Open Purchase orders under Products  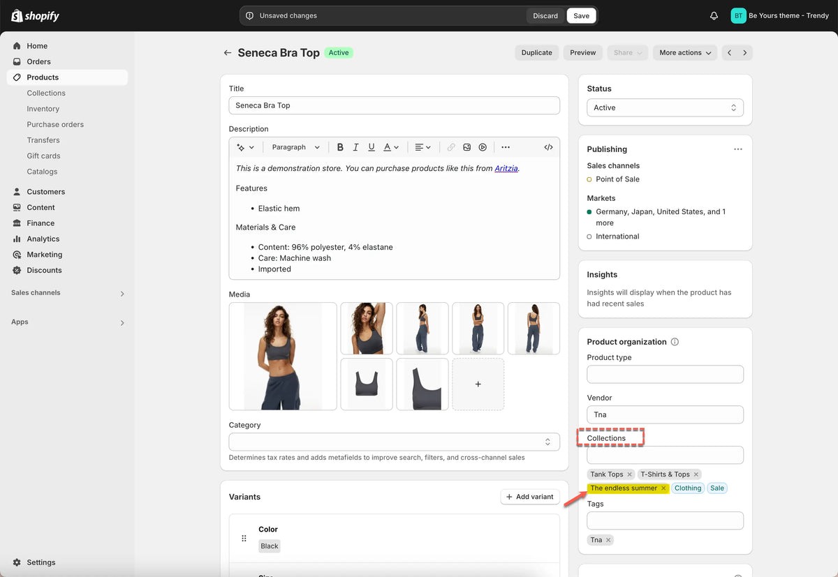coord(55,124)
